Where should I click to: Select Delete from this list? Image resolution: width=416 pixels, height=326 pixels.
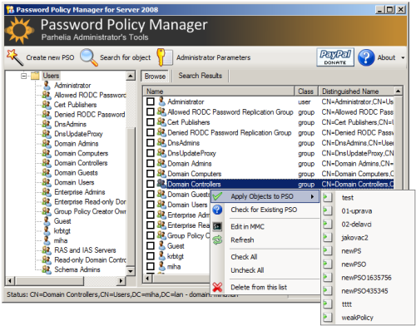pyautogui.click(x=265, y=287)
